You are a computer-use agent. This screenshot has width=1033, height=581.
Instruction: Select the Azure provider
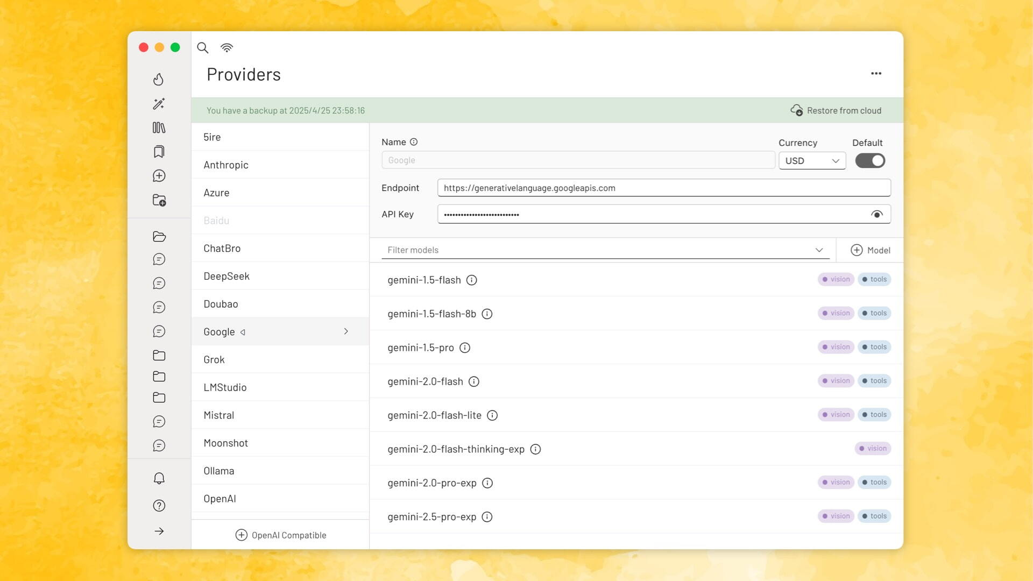tap(280, 193)
